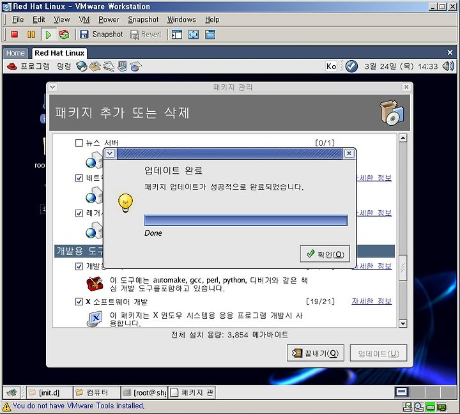Switch to [init.d] taskbar window
Viewport: 460px width, 414px height.
coord(49,392)
